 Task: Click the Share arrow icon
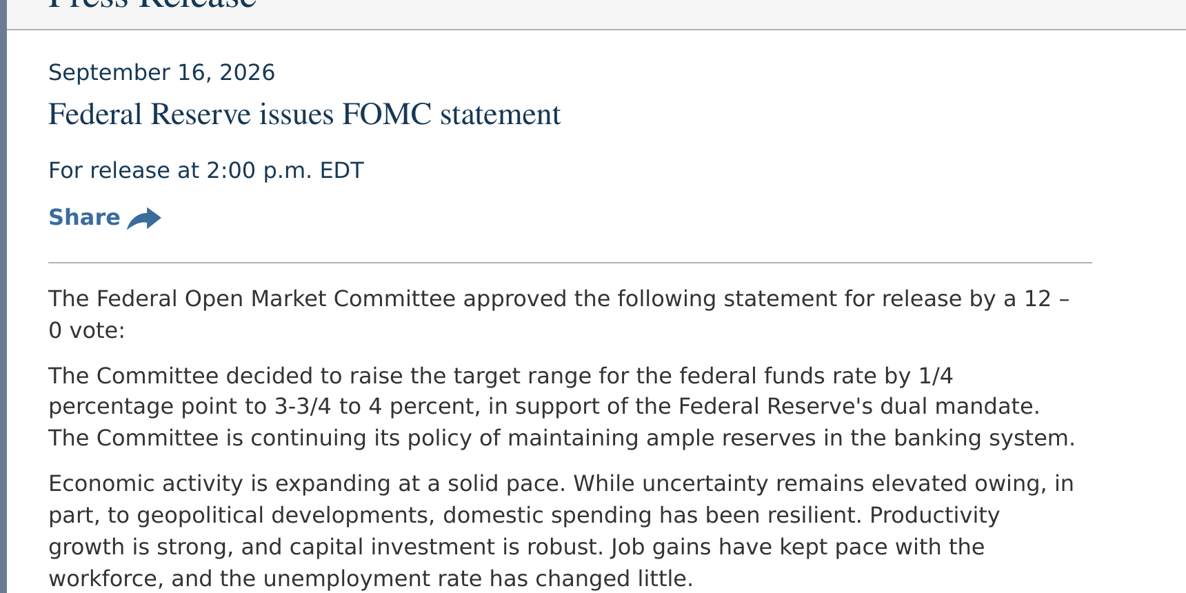(x=144, y=219)
